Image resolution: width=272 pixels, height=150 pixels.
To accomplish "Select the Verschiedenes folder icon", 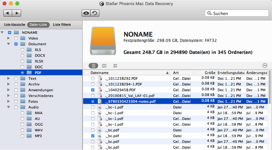I will tap(23, 95).
